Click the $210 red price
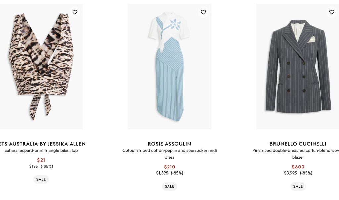Screen dimensions: 339x200 point(169,167)
